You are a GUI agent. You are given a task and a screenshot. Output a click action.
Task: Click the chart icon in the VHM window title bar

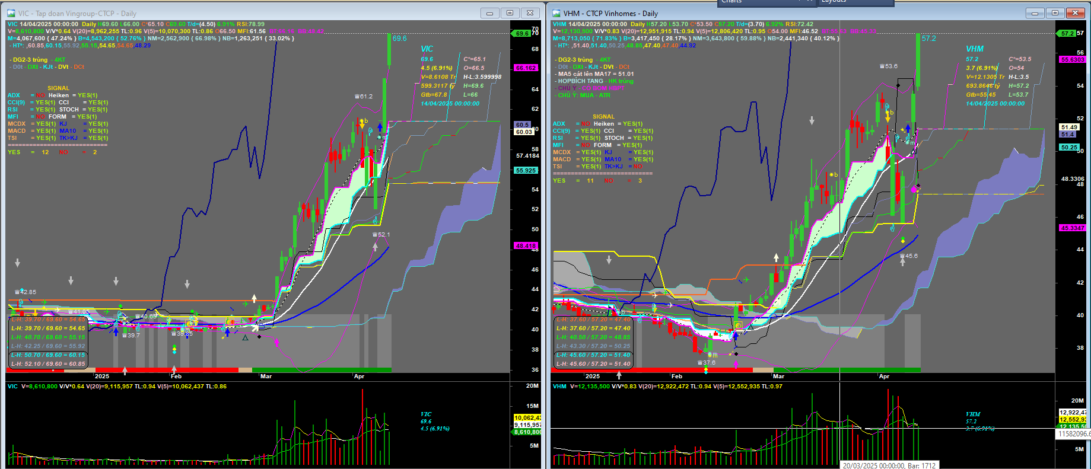[x=556, y=13]
